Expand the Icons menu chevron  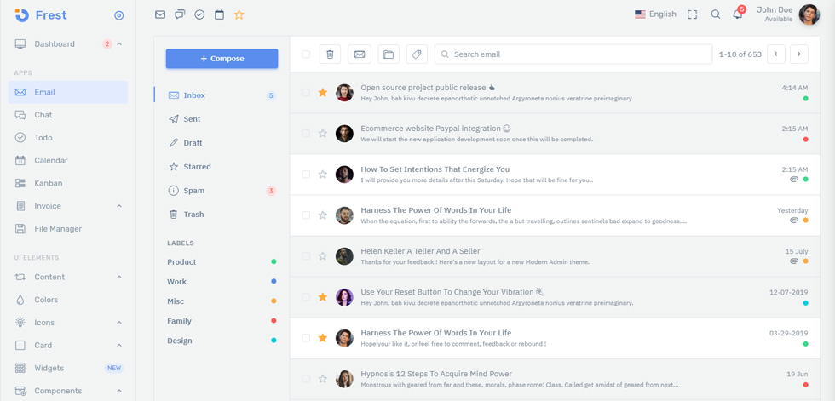click(119, 323)
